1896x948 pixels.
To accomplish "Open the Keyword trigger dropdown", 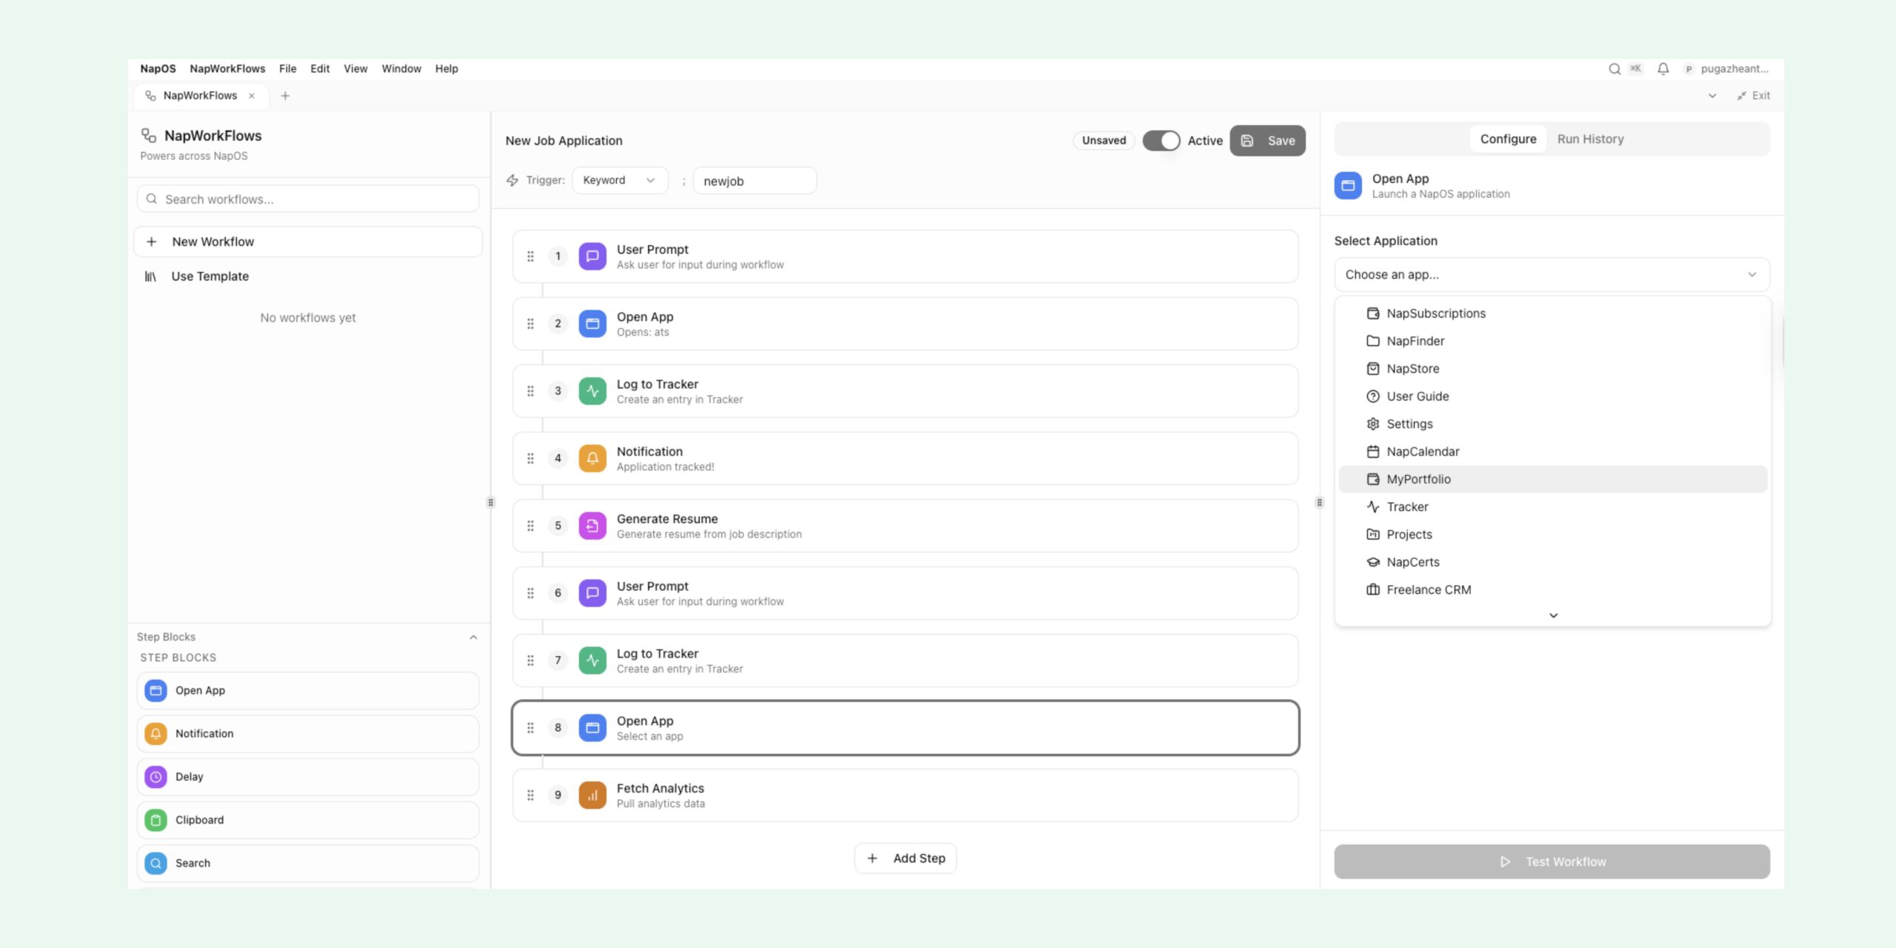I will pyautogui.click(x=619, y=180).
